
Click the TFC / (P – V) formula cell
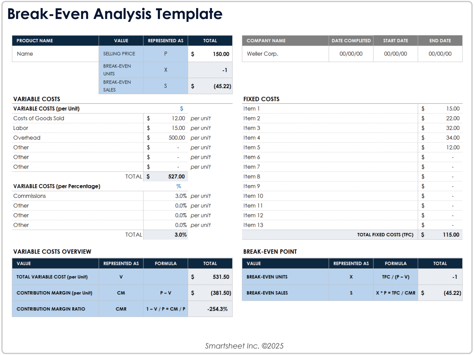pyautogui.click(x=396, y=277)
